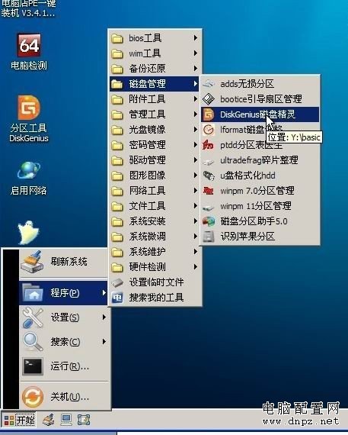Expand the 搜索(C) submenu arrow
Screen dimensions: 348x435
pos(104,341)
